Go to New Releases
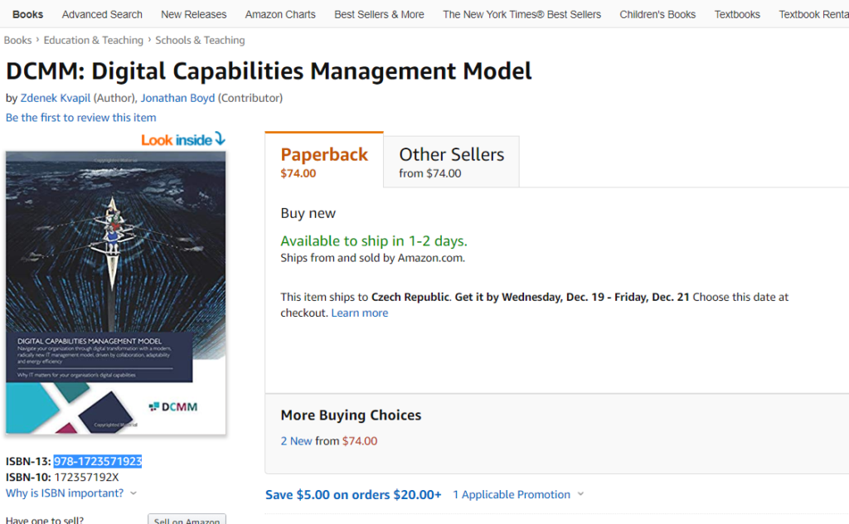Image resolution: width=849 pixels, height=524 pixels. [x=194, y=15]
